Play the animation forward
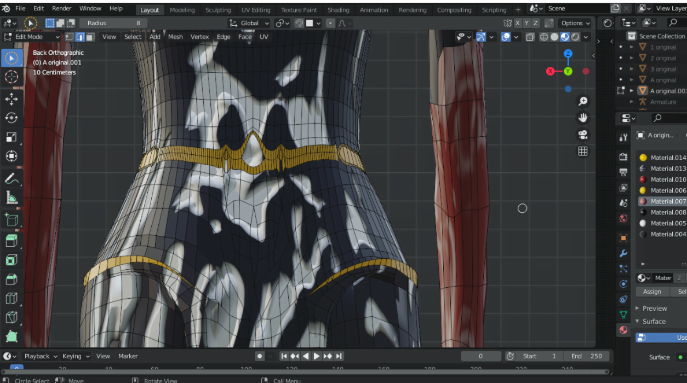Image resolution: width=687 pixels, height=383 pixels. [317, 356]
